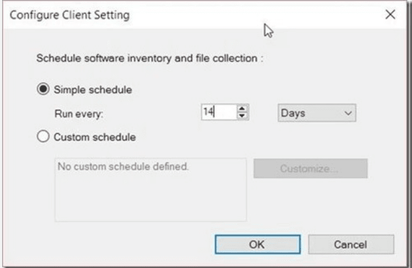This screenshot has height=268, width=412.
Task: Click the value 14 in the spinner
Action: tap(209, 113)
